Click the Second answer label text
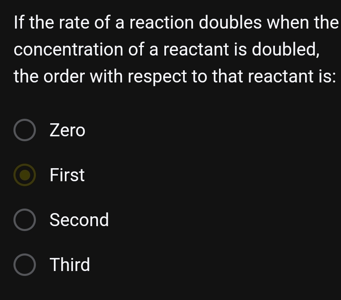This screenshot has height=300, width=341. 79,220
